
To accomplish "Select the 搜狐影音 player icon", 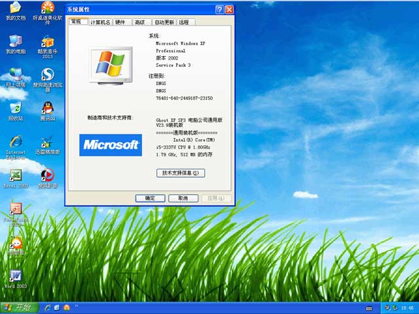I will [48, 179].
